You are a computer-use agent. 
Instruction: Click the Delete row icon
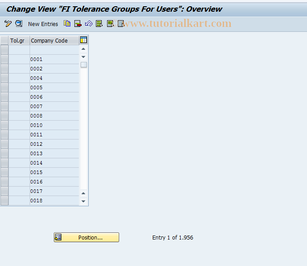tap(78, 24)
